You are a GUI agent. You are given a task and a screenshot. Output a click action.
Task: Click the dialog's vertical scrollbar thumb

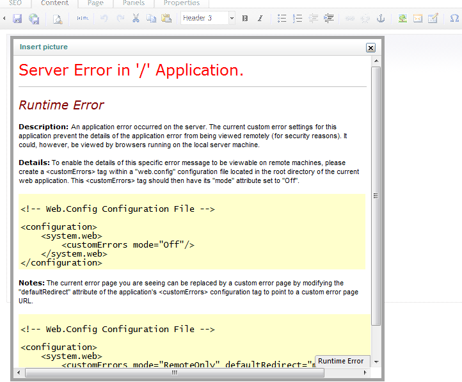376,195
